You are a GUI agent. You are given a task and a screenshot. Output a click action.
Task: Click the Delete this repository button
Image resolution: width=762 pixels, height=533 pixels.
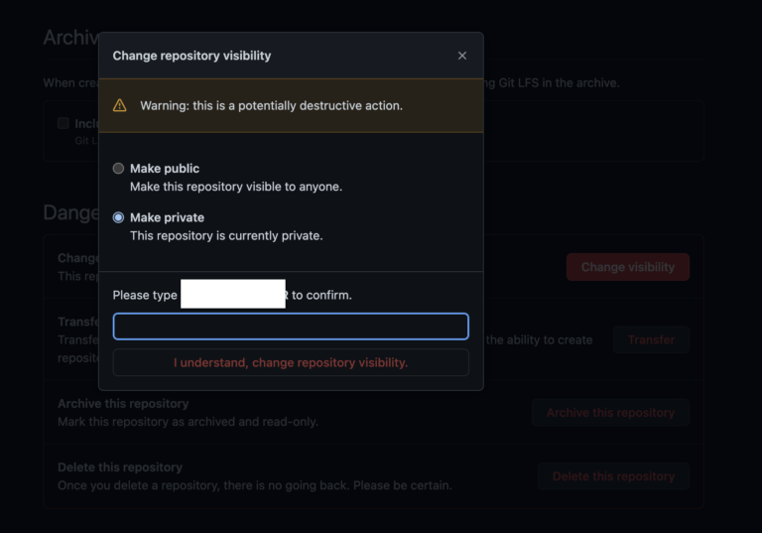(613, 476)
